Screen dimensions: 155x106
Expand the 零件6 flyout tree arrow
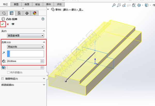click(x=48, y=9)
